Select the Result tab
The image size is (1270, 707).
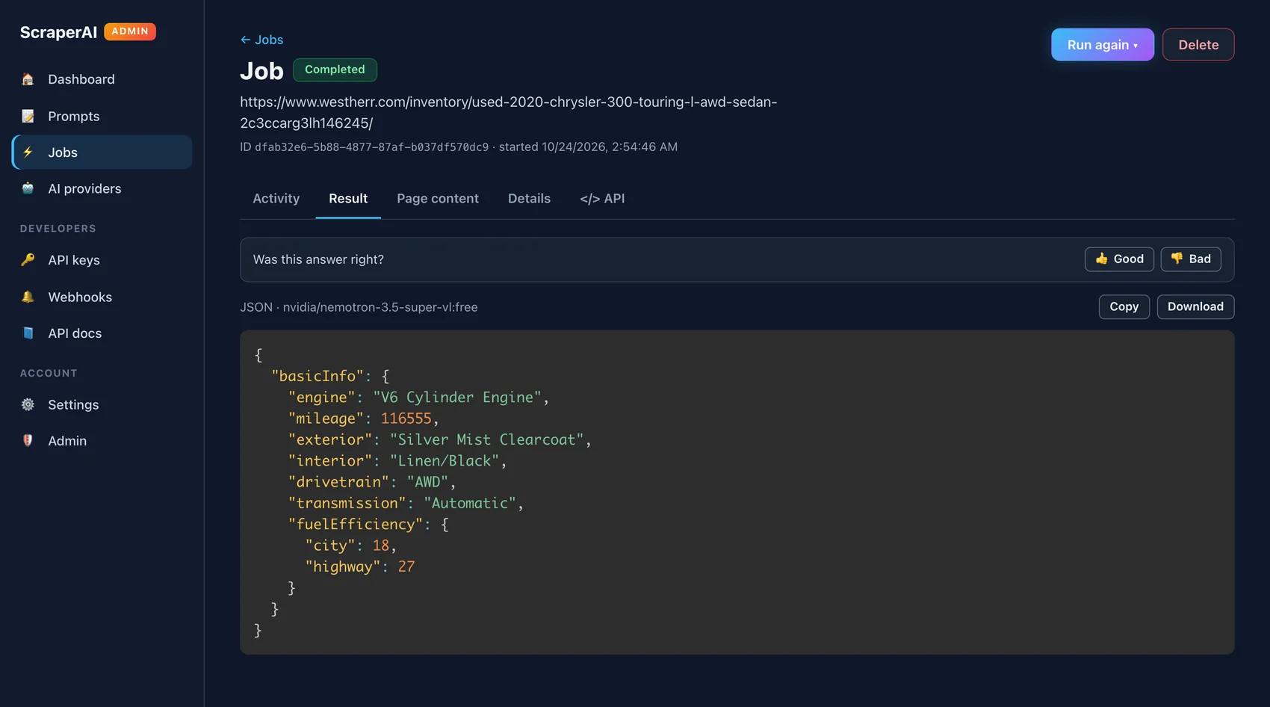point(348,199)
